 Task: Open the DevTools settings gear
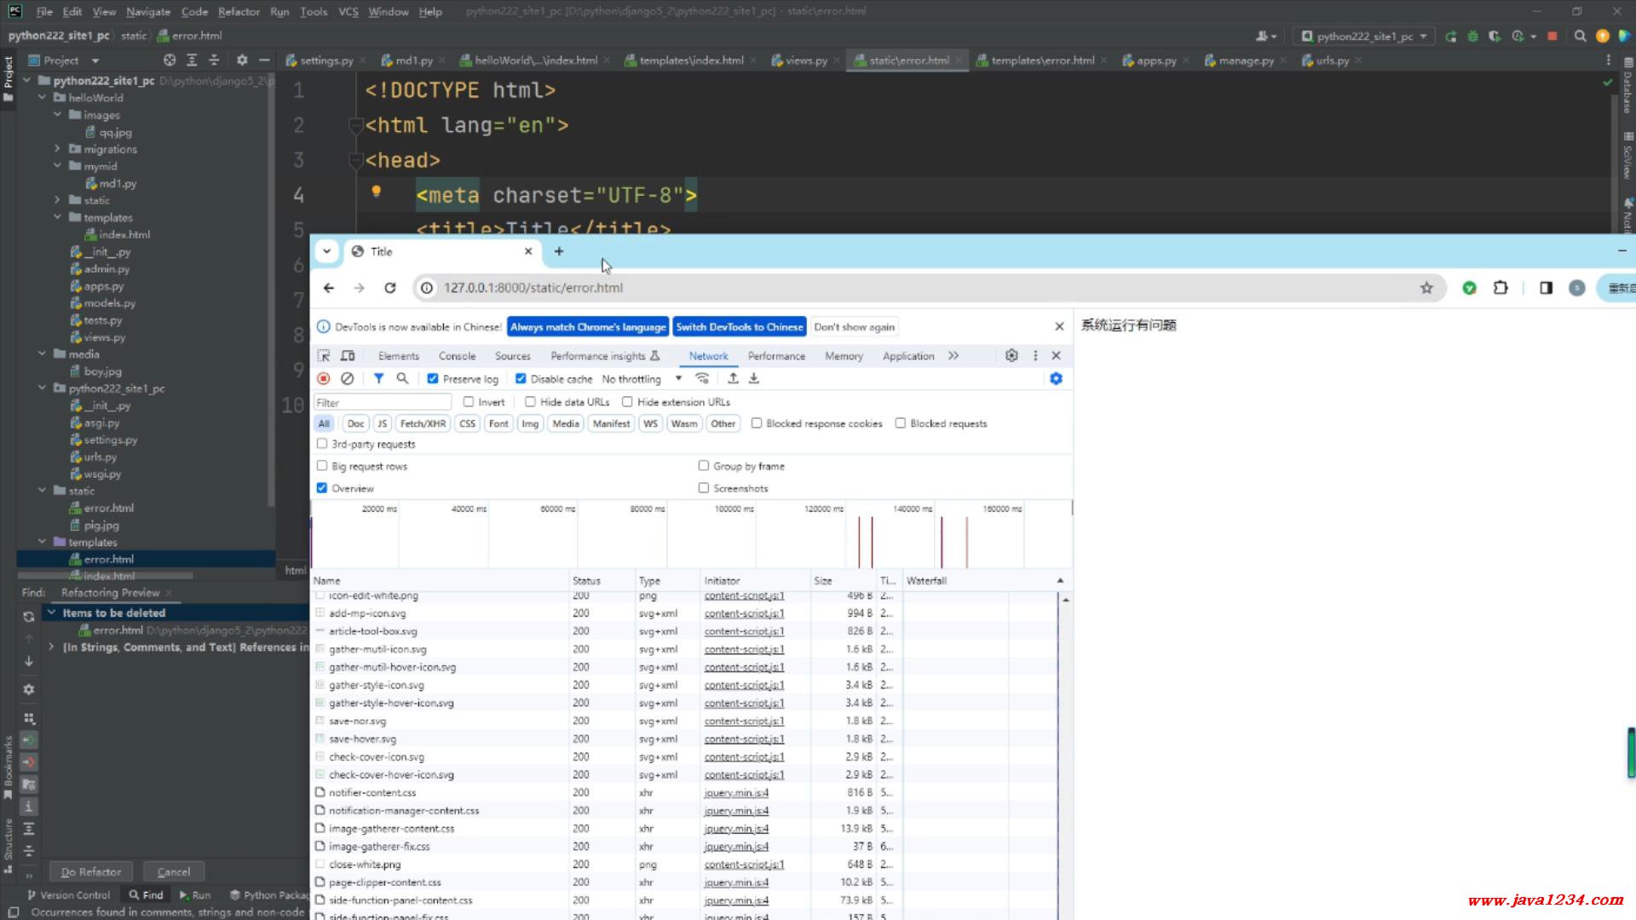click(x=1011, y=356)
